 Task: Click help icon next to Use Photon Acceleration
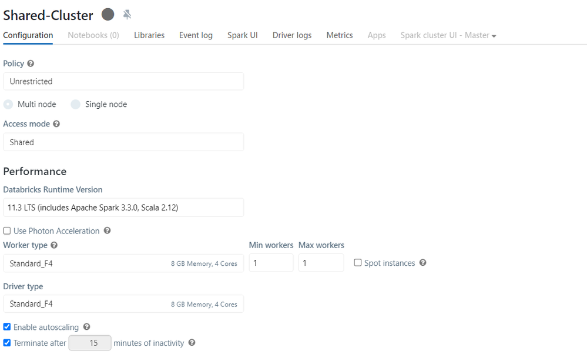point(107,231)
